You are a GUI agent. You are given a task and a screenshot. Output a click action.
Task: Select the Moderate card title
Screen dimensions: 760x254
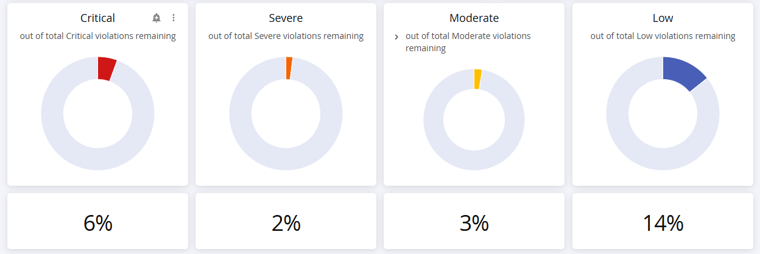(474, 18)
